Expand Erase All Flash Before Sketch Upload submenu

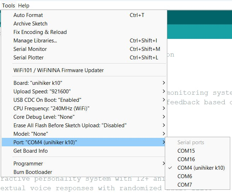[x=84, y=125]
